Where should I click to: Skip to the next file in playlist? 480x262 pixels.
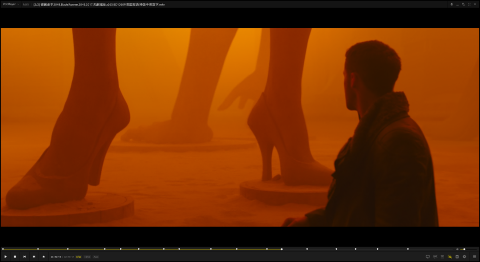[34, 257]
